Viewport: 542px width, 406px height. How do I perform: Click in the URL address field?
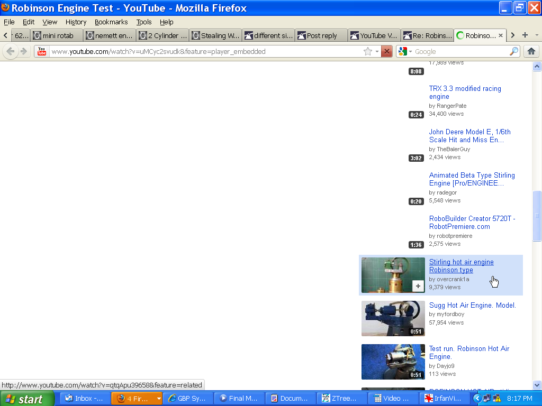click(206, 51)
